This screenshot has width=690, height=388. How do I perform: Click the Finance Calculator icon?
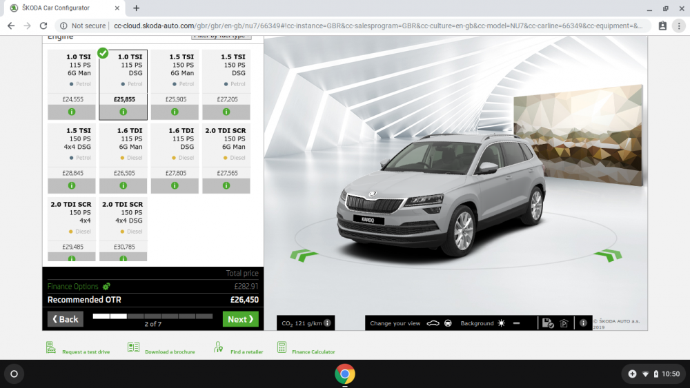tap(282, 347)
